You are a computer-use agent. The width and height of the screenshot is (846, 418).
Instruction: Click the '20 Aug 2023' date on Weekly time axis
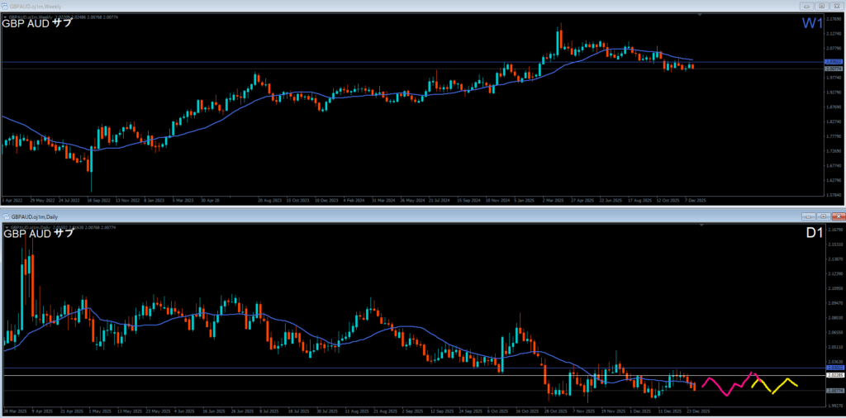coord(270,200)
